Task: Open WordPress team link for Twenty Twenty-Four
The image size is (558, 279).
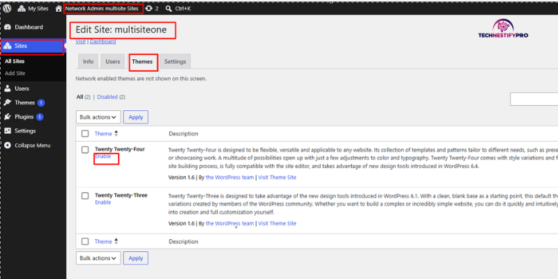Action: point(230,177)
